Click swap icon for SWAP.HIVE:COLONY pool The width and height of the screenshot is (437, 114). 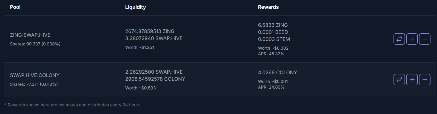(399, 80)
